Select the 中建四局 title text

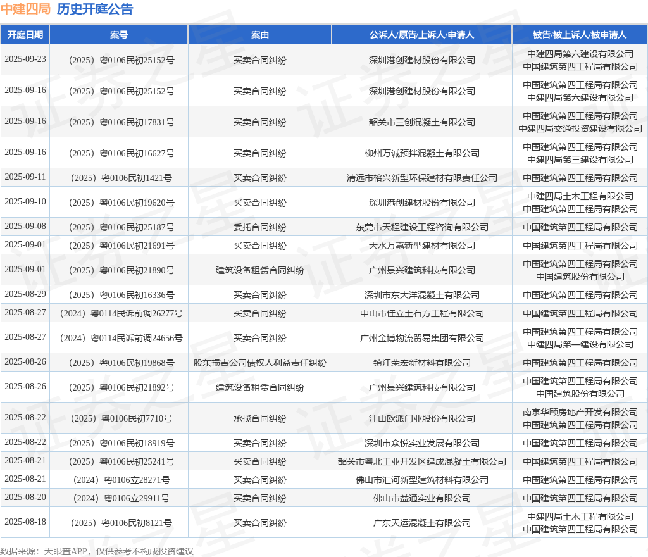pos(25,9)
